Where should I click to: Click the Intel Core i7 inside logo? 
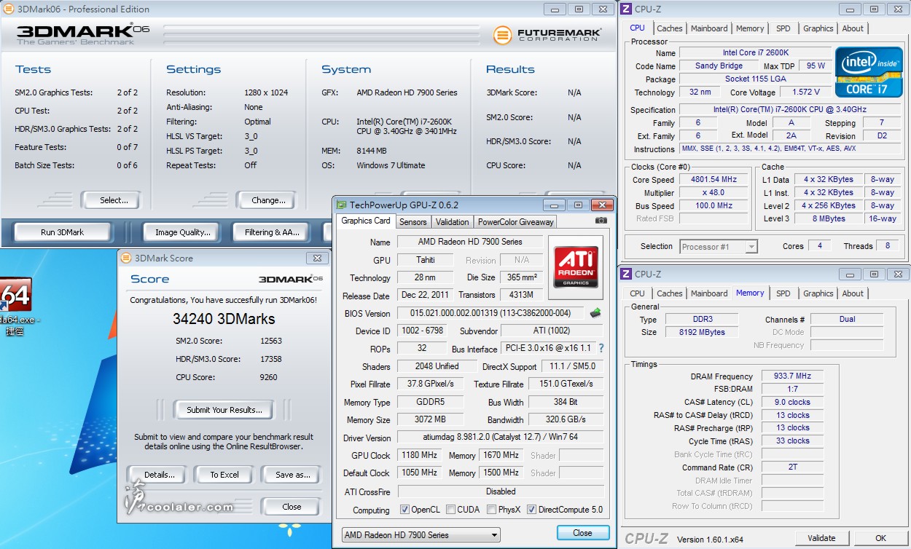click(869, 71)
